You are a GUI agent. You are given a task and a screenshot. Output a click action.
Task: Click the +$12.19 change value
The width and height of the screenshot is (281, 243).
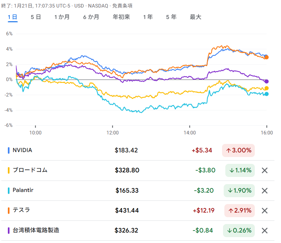pyautogui.click(x=204, y=210)
